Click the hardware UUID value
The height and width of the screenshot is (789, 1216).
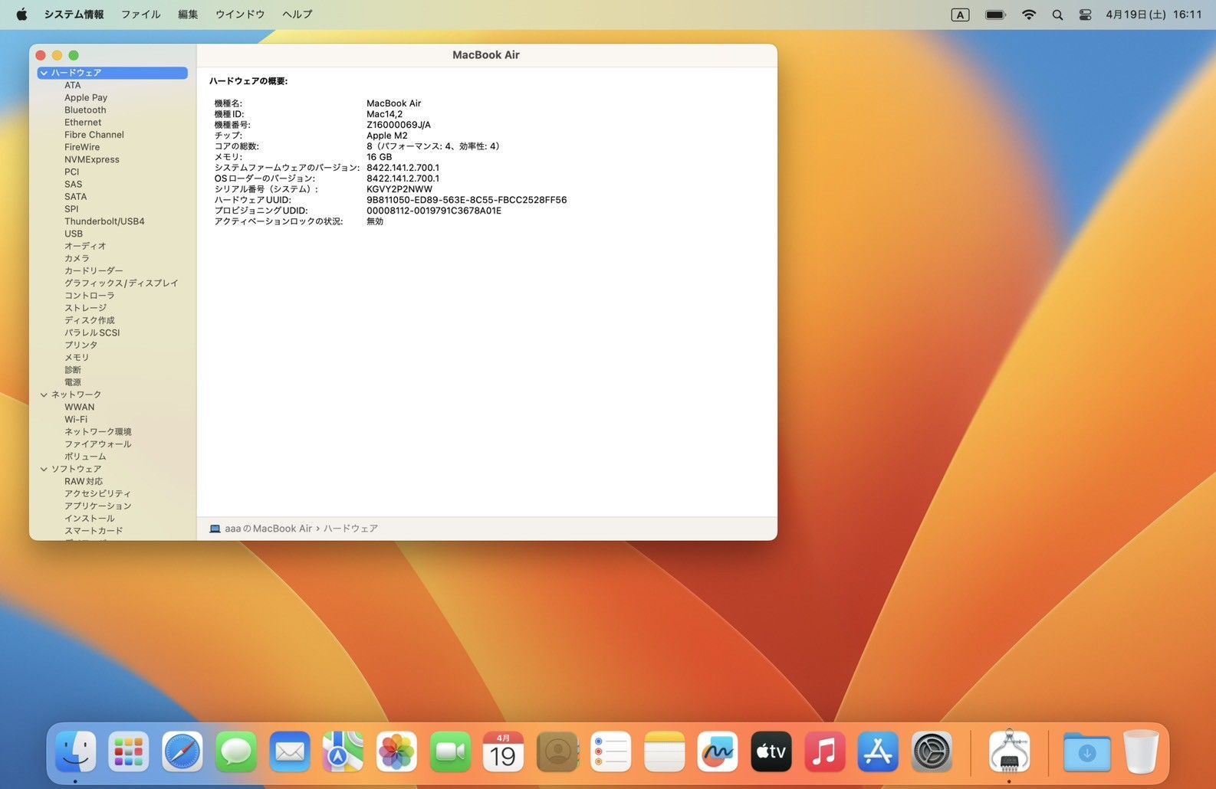tap(467, 200)
